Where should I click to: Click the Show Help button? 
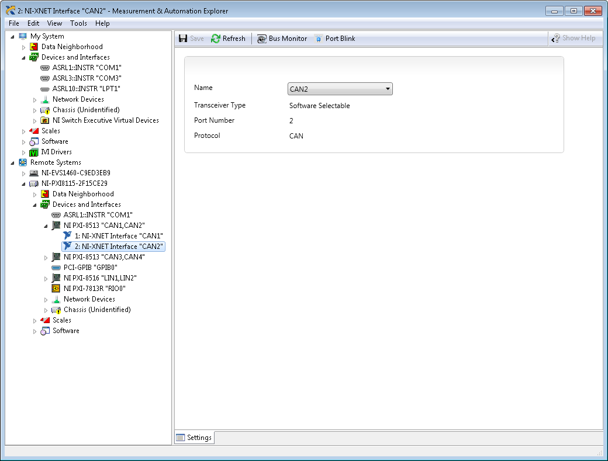(x=574, y=38)
